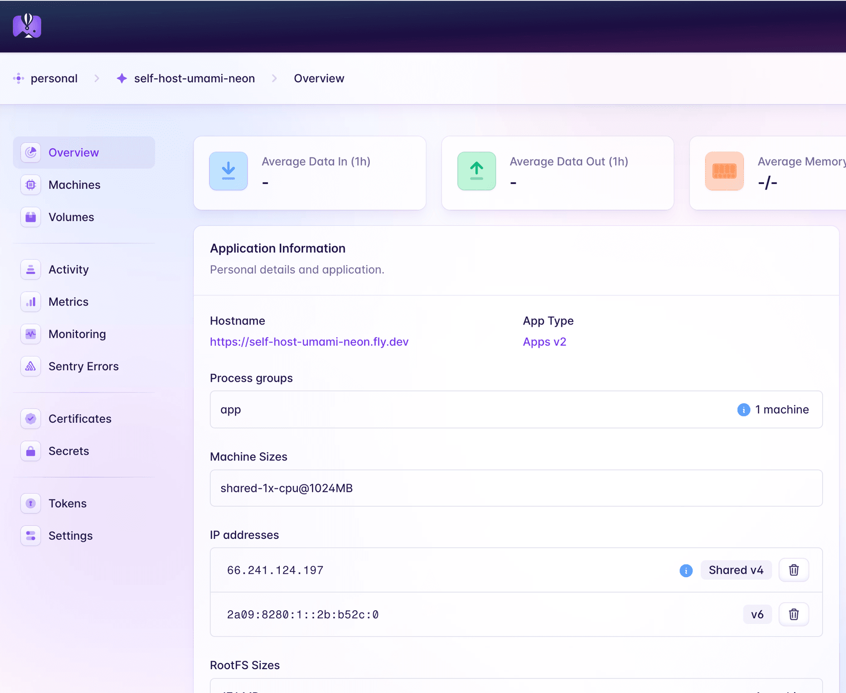The image size is (846, 693).
Task: Open the Certificates page
Action: tap(80, 419)
